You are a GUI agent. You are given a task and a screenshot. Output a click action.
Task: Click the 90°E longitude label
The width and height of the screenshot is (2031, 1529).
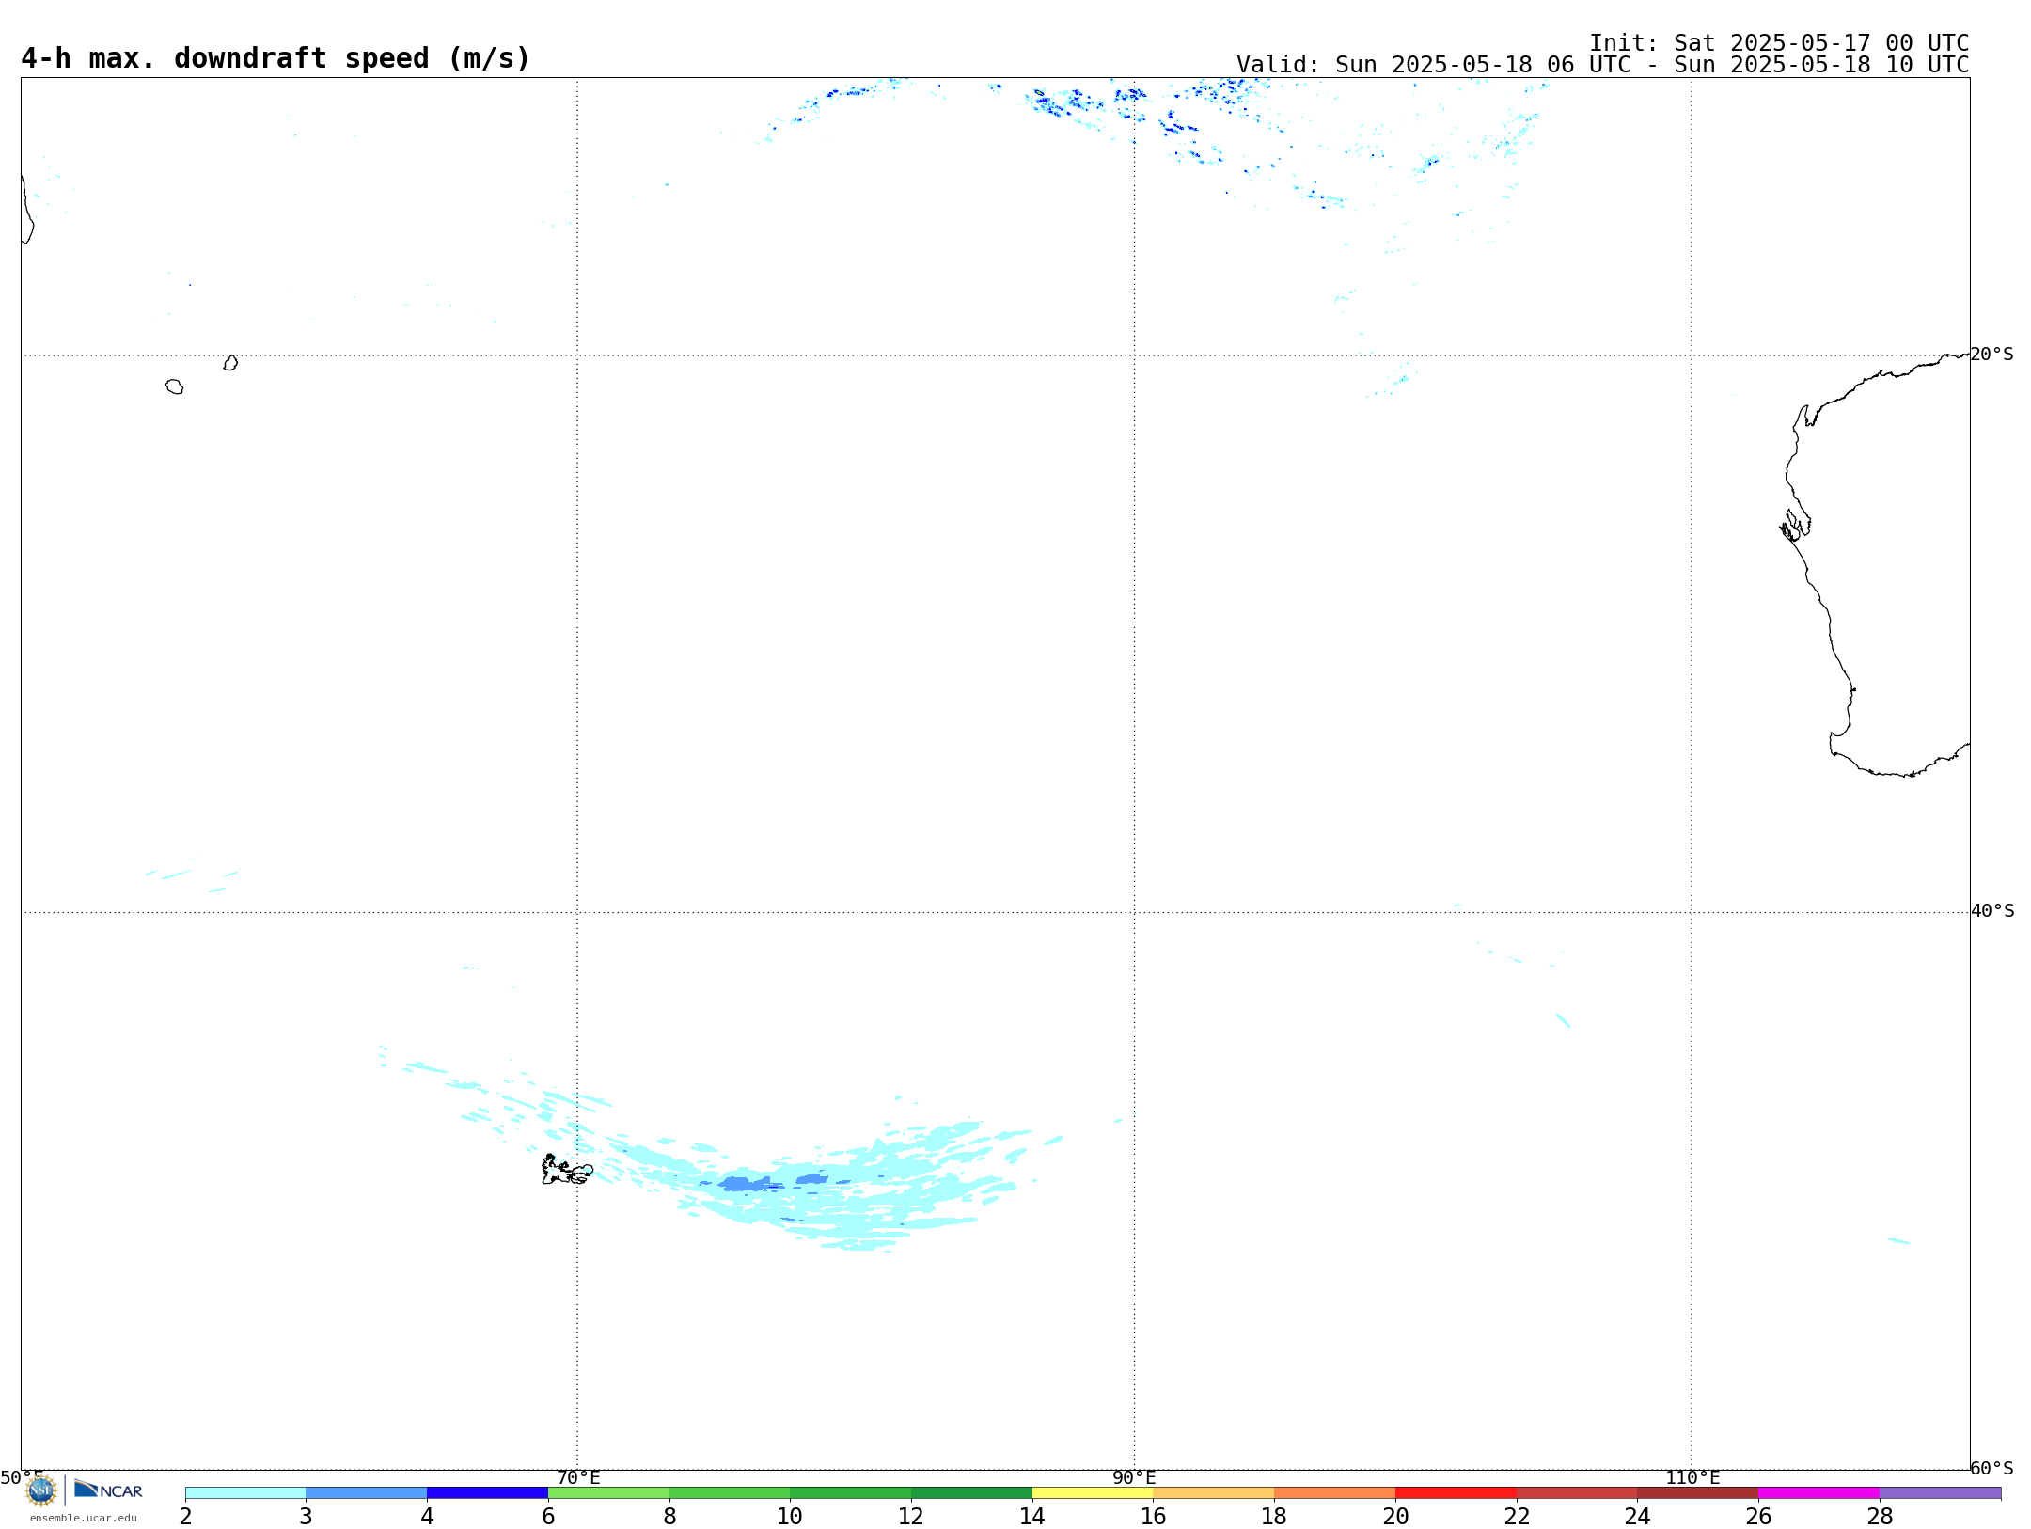coord(1134,1478)
